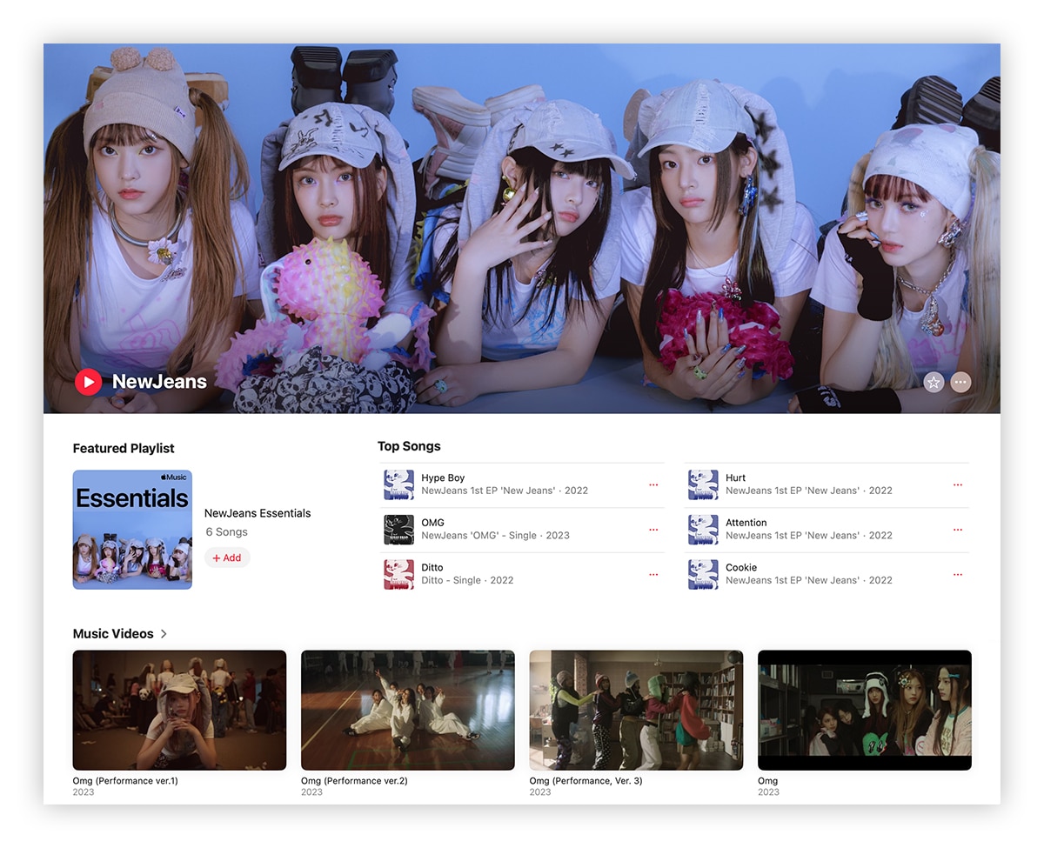Play the Omg (Performance ver.1) video
This screenshot has width=1044, height=848.
(x=179, y=710)
